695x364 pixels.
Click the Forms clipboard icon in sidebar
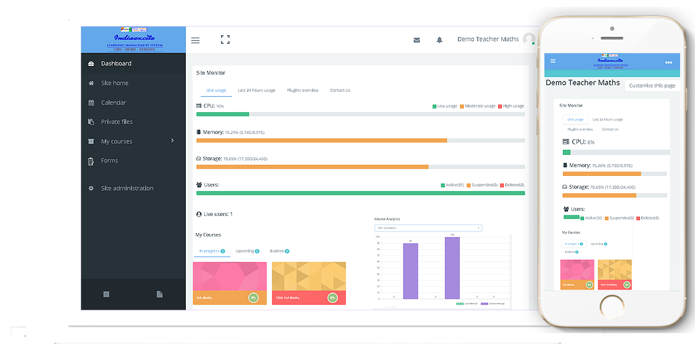[x=91, y=161]
